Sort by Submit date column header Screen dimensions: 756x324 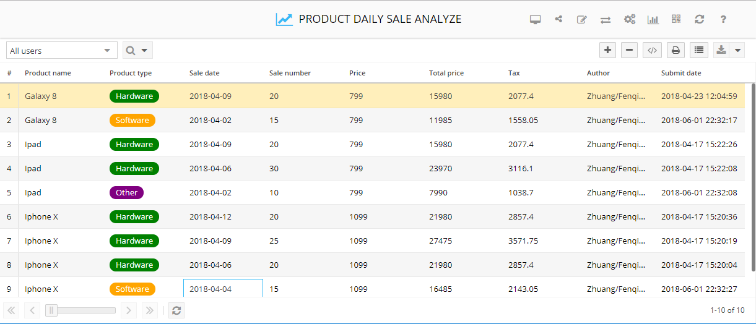681,73
